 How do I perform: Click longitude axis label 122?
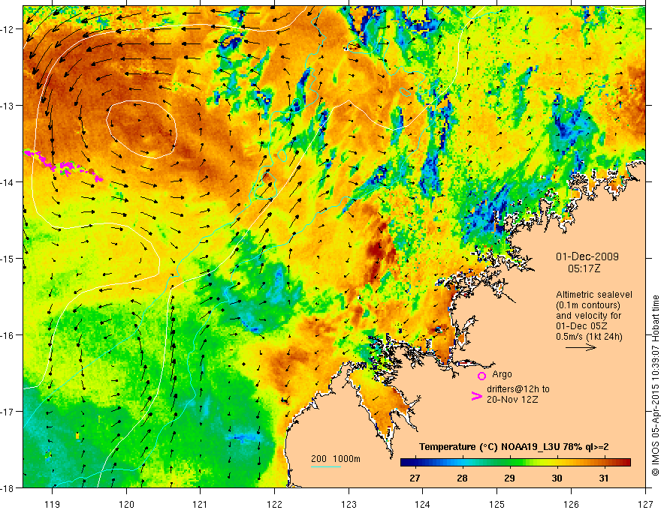coord(274,504)
